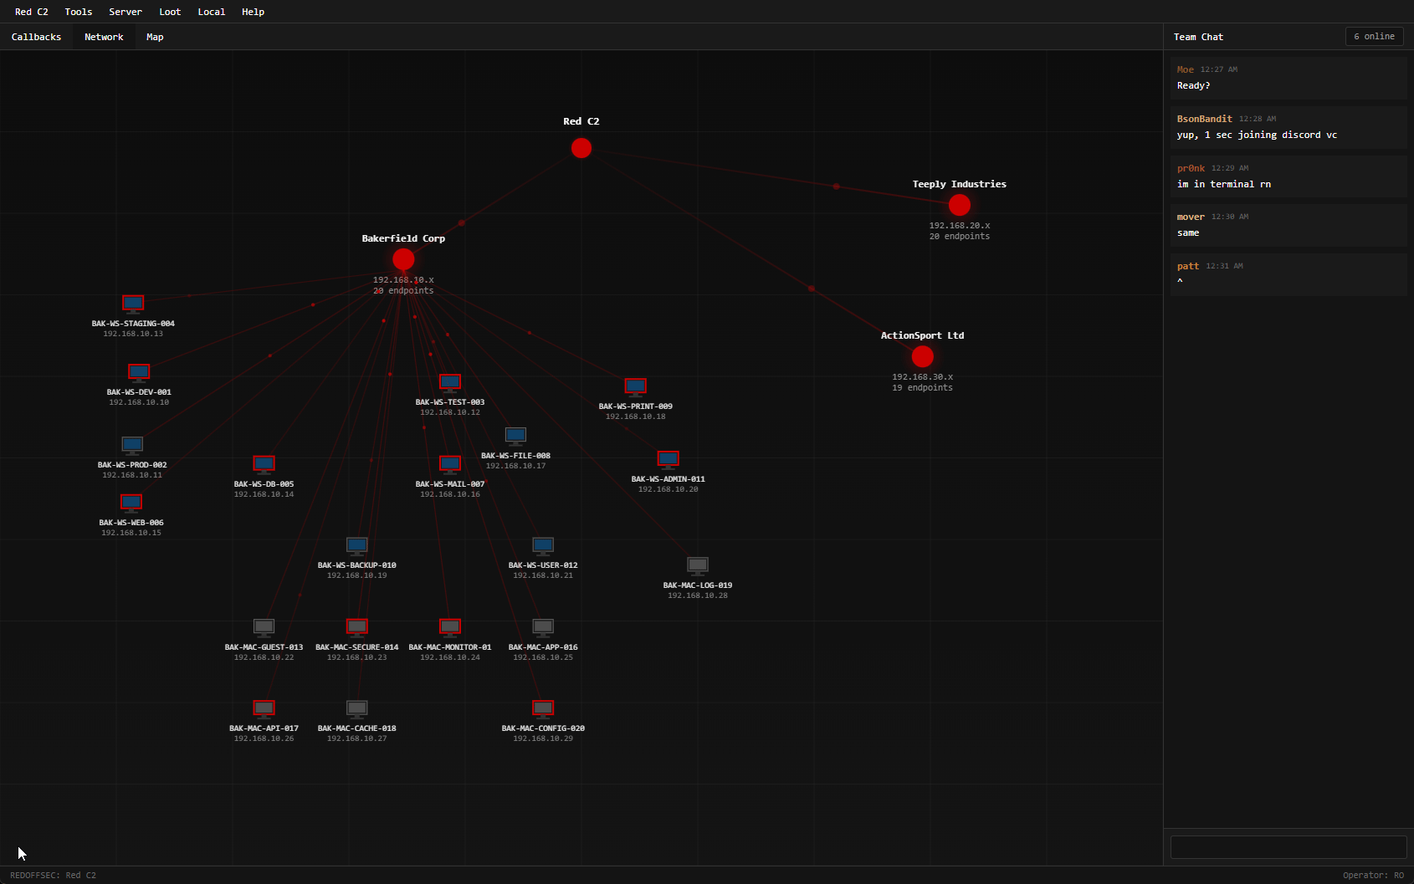This screenshot has height=884, width=1414.
Task: Click the Teeply Industries network node
Action: pos(960,205)
